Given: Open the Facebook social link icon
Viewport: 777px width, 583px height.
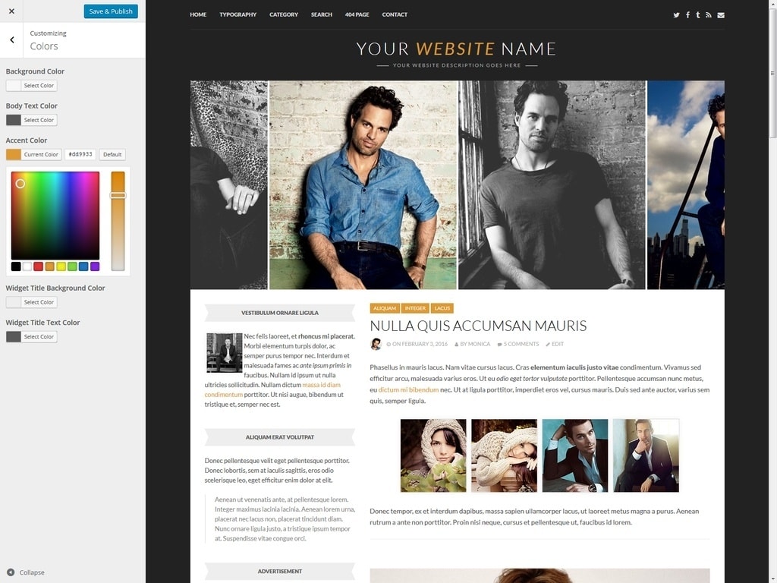Looking at the screenshot, I should [687, 15].
